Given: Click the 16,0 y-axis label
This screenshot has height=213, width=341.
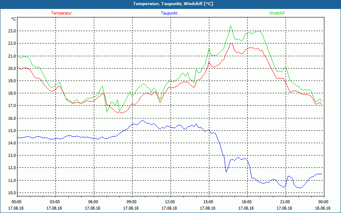Looking at the screenshot, I should 12,118.
